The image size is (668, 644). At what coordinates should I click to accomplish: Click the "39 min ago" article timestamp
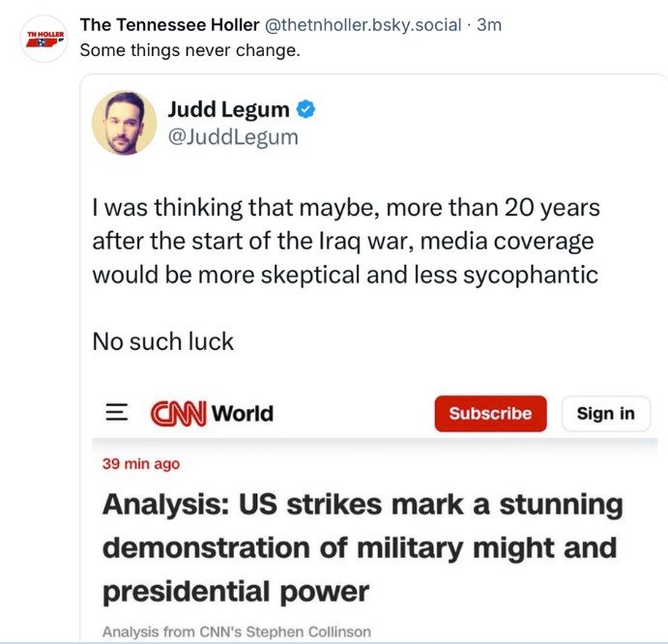(141, 464)
